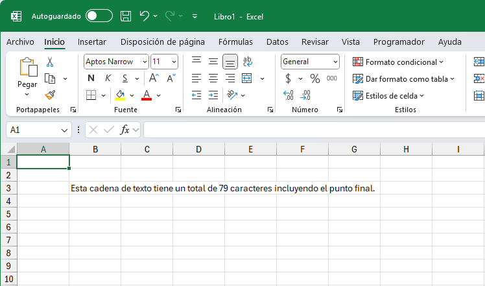Viewport: 485px width, 286px height.
Task: Toggle the Autoguardado switch
Action: (x=99, y=16)
